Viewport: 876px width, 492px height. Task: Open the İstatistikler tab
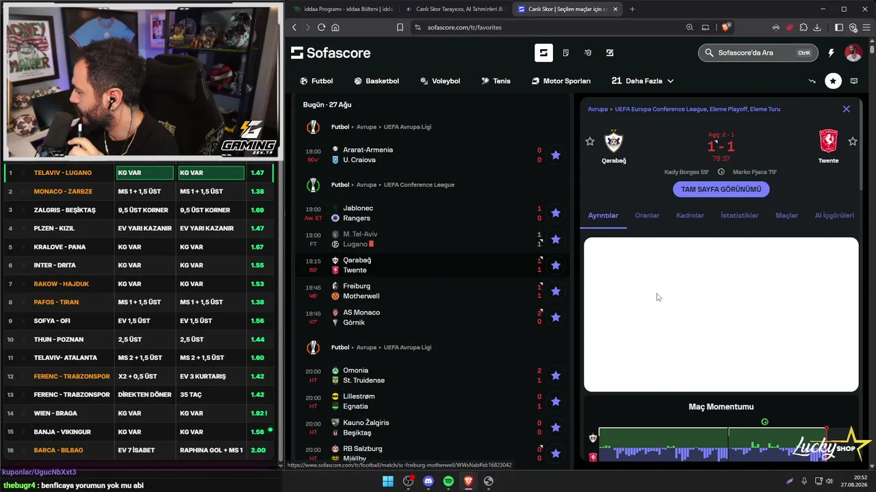pos(739,215)
